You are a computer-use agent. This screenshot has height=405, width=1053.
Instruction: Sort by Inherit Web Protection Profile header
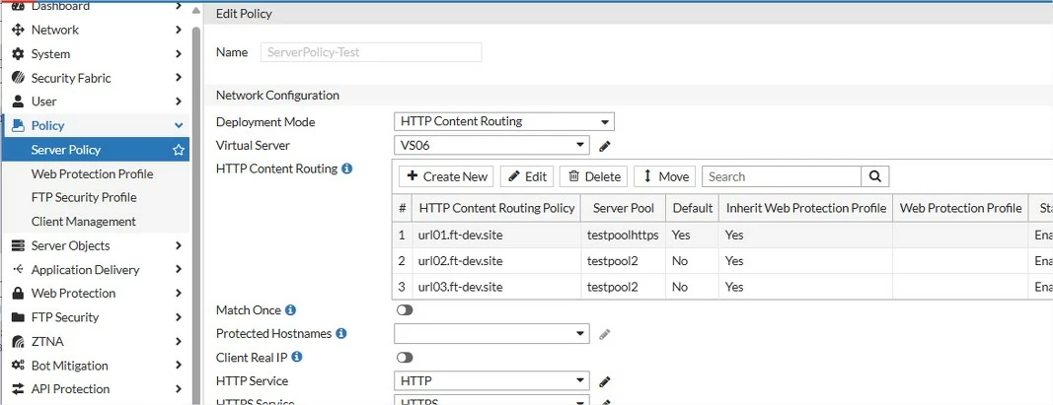click(806, 209)
